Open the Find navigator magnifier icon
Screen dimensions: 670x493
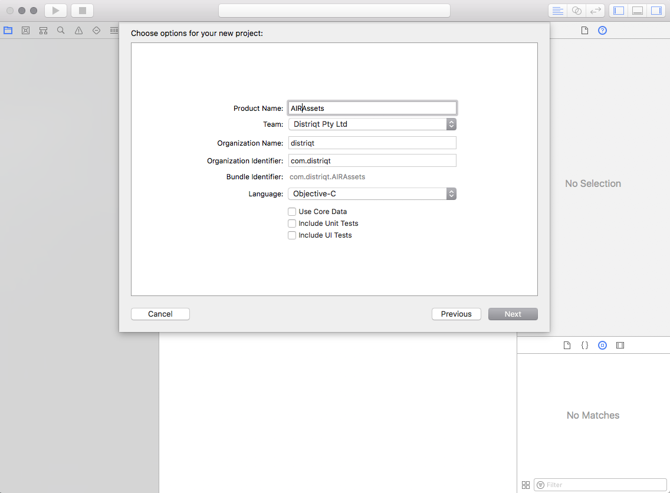tap(61, 30)
